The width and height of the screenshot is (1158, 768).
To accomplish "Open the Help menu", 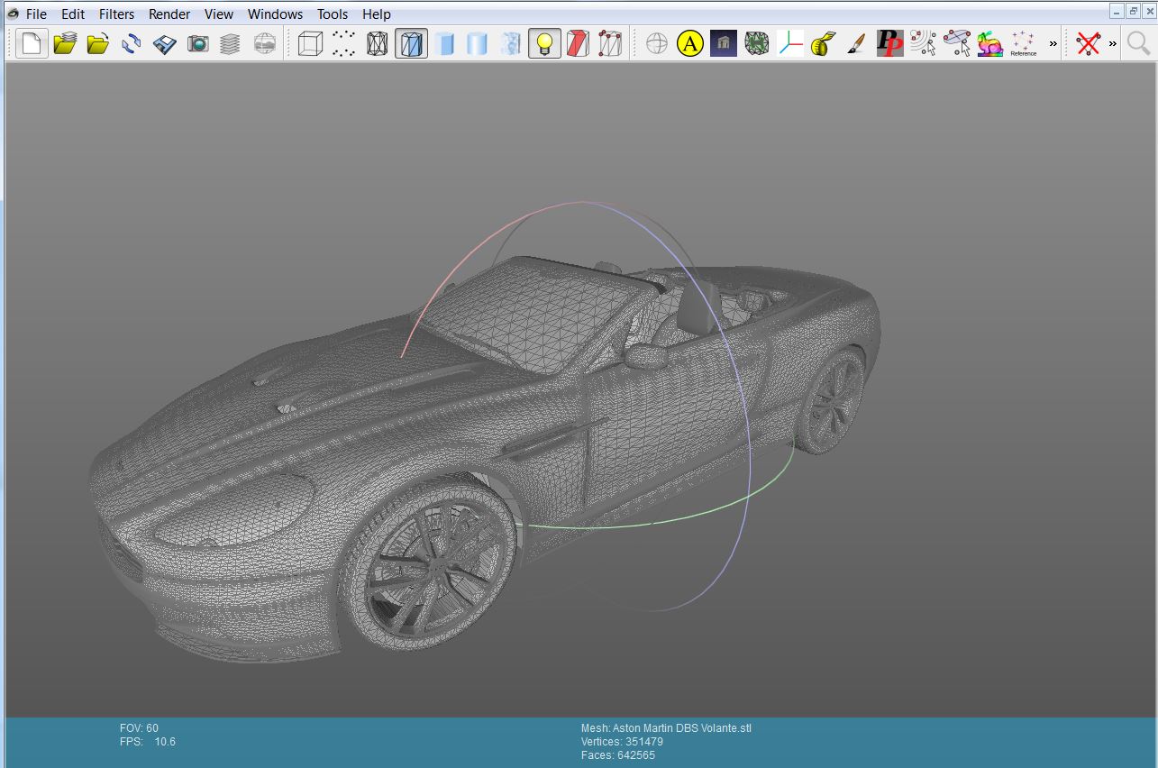I will [x=377, y=14].
